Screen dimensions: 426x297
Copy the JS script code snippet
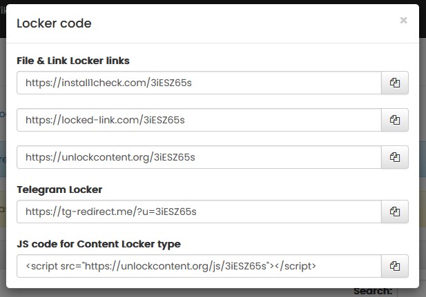click(x=395, y=266)
